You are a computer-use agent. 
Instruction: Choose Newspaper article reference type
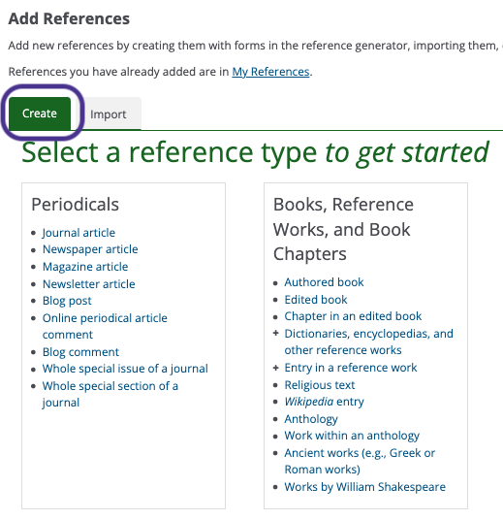pos(90,249)
